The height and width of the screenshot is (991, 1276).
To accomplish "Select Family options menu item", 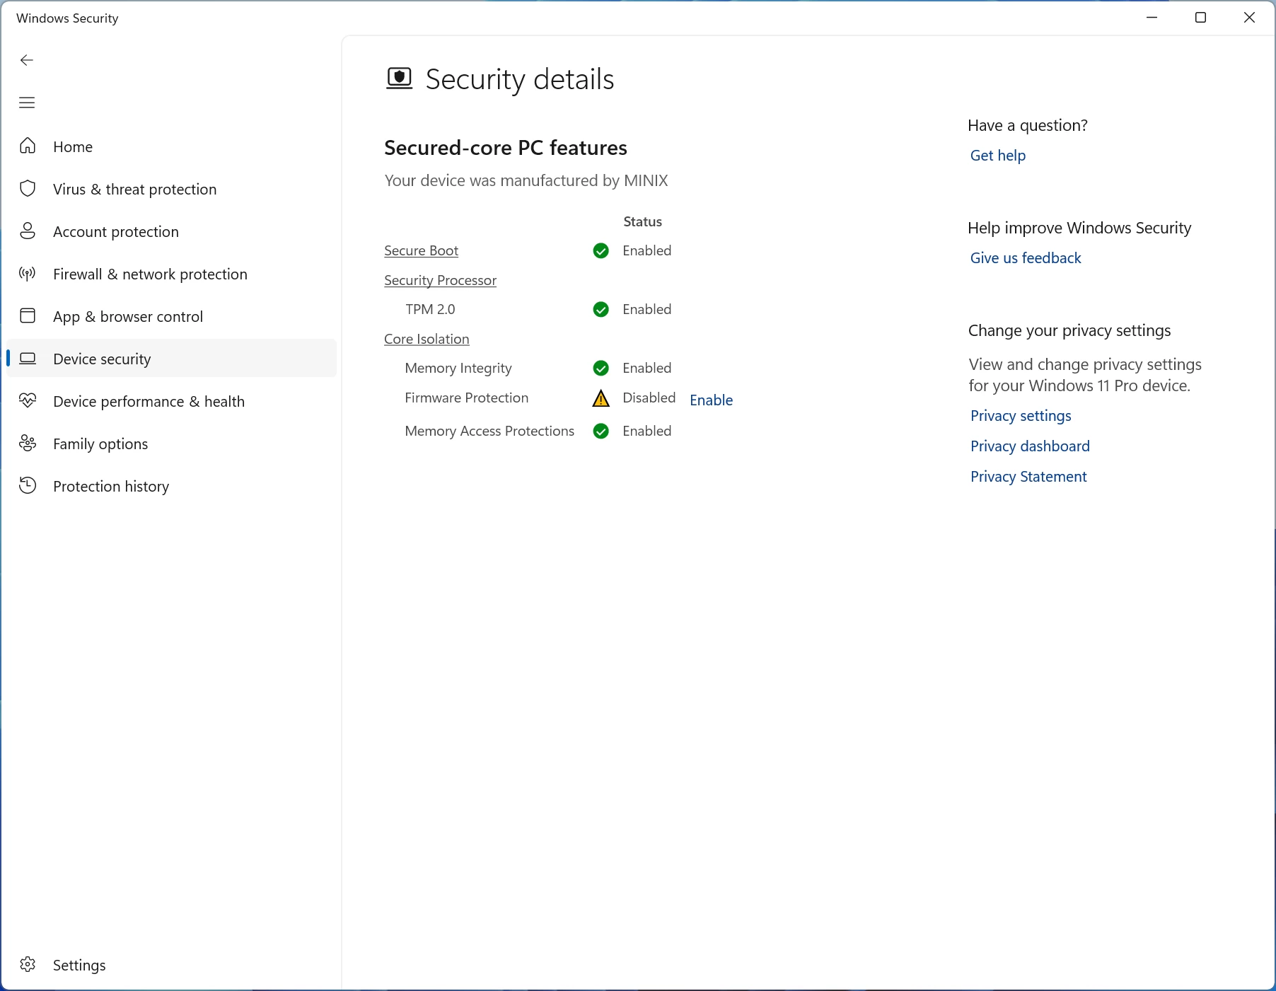I will click(100, 444).
